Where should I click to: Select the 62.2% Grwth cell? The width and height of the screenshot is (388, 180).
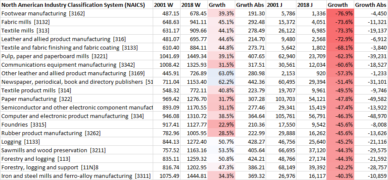[x=221, y=82]
